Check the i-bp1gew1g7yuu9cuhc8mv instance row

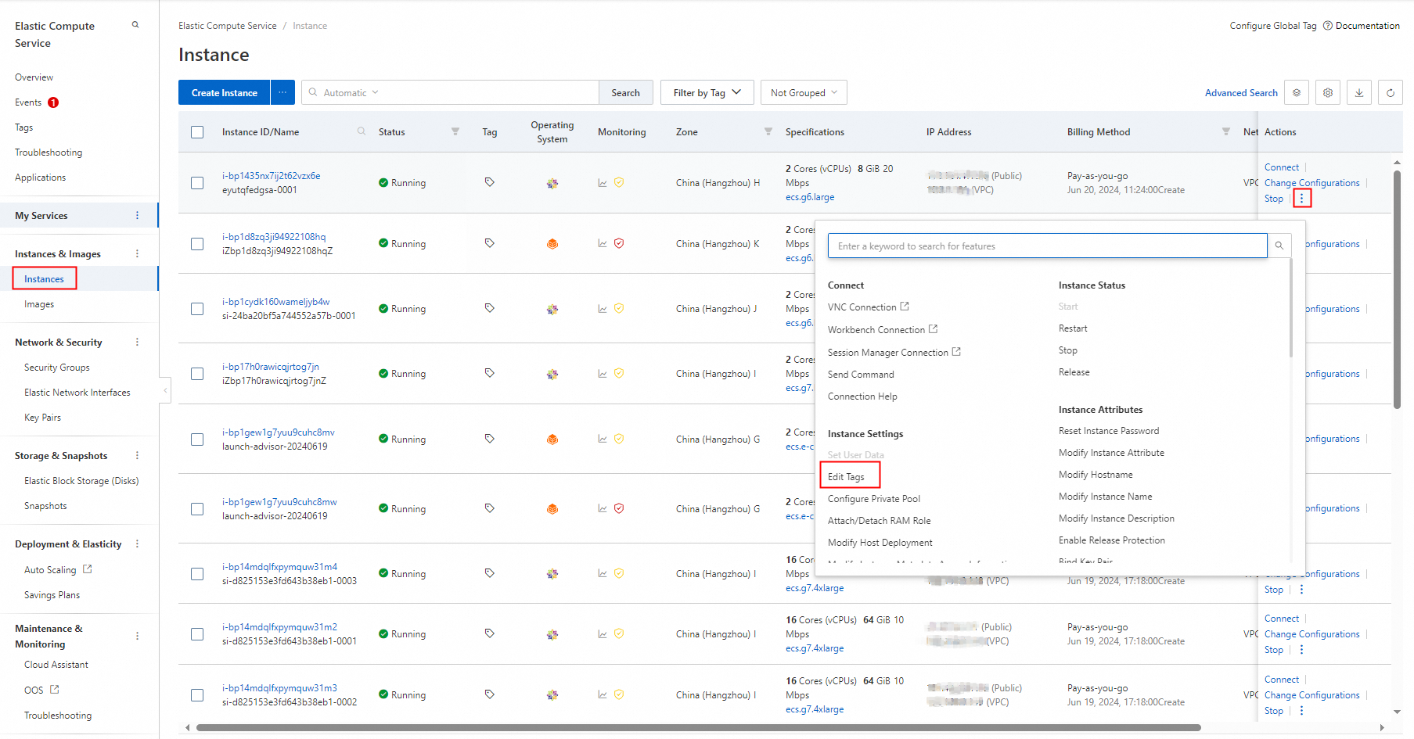point(197,439)
